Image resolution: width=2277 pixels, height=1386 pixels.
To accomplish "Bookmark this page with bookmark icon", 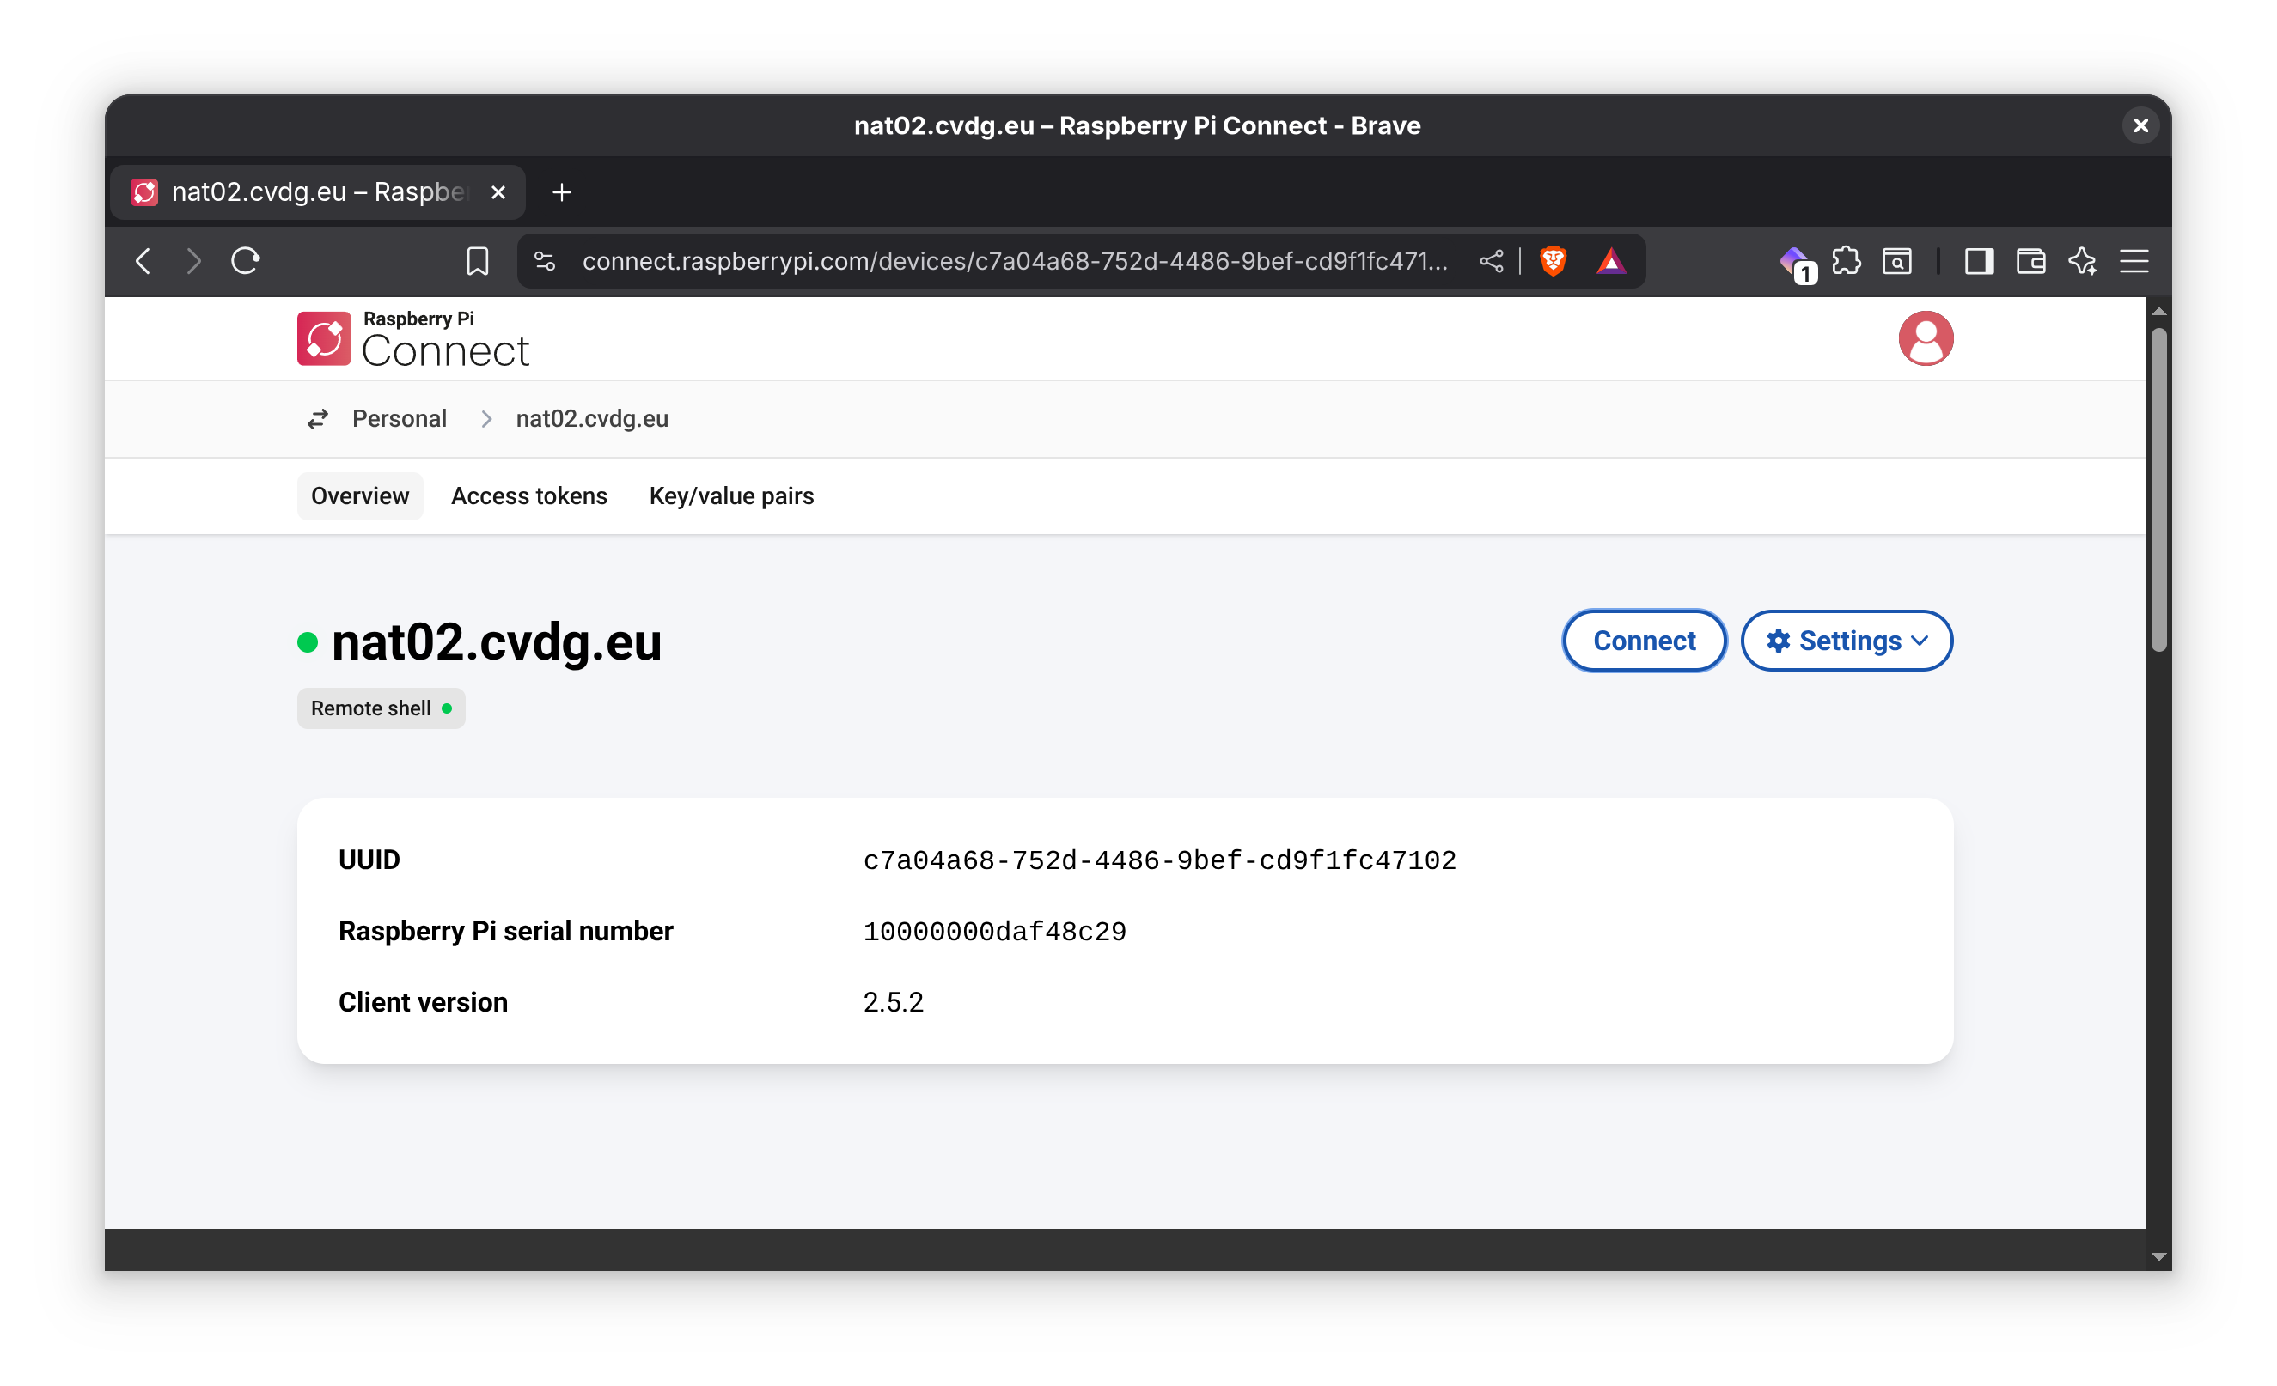I will click(477, 261).
